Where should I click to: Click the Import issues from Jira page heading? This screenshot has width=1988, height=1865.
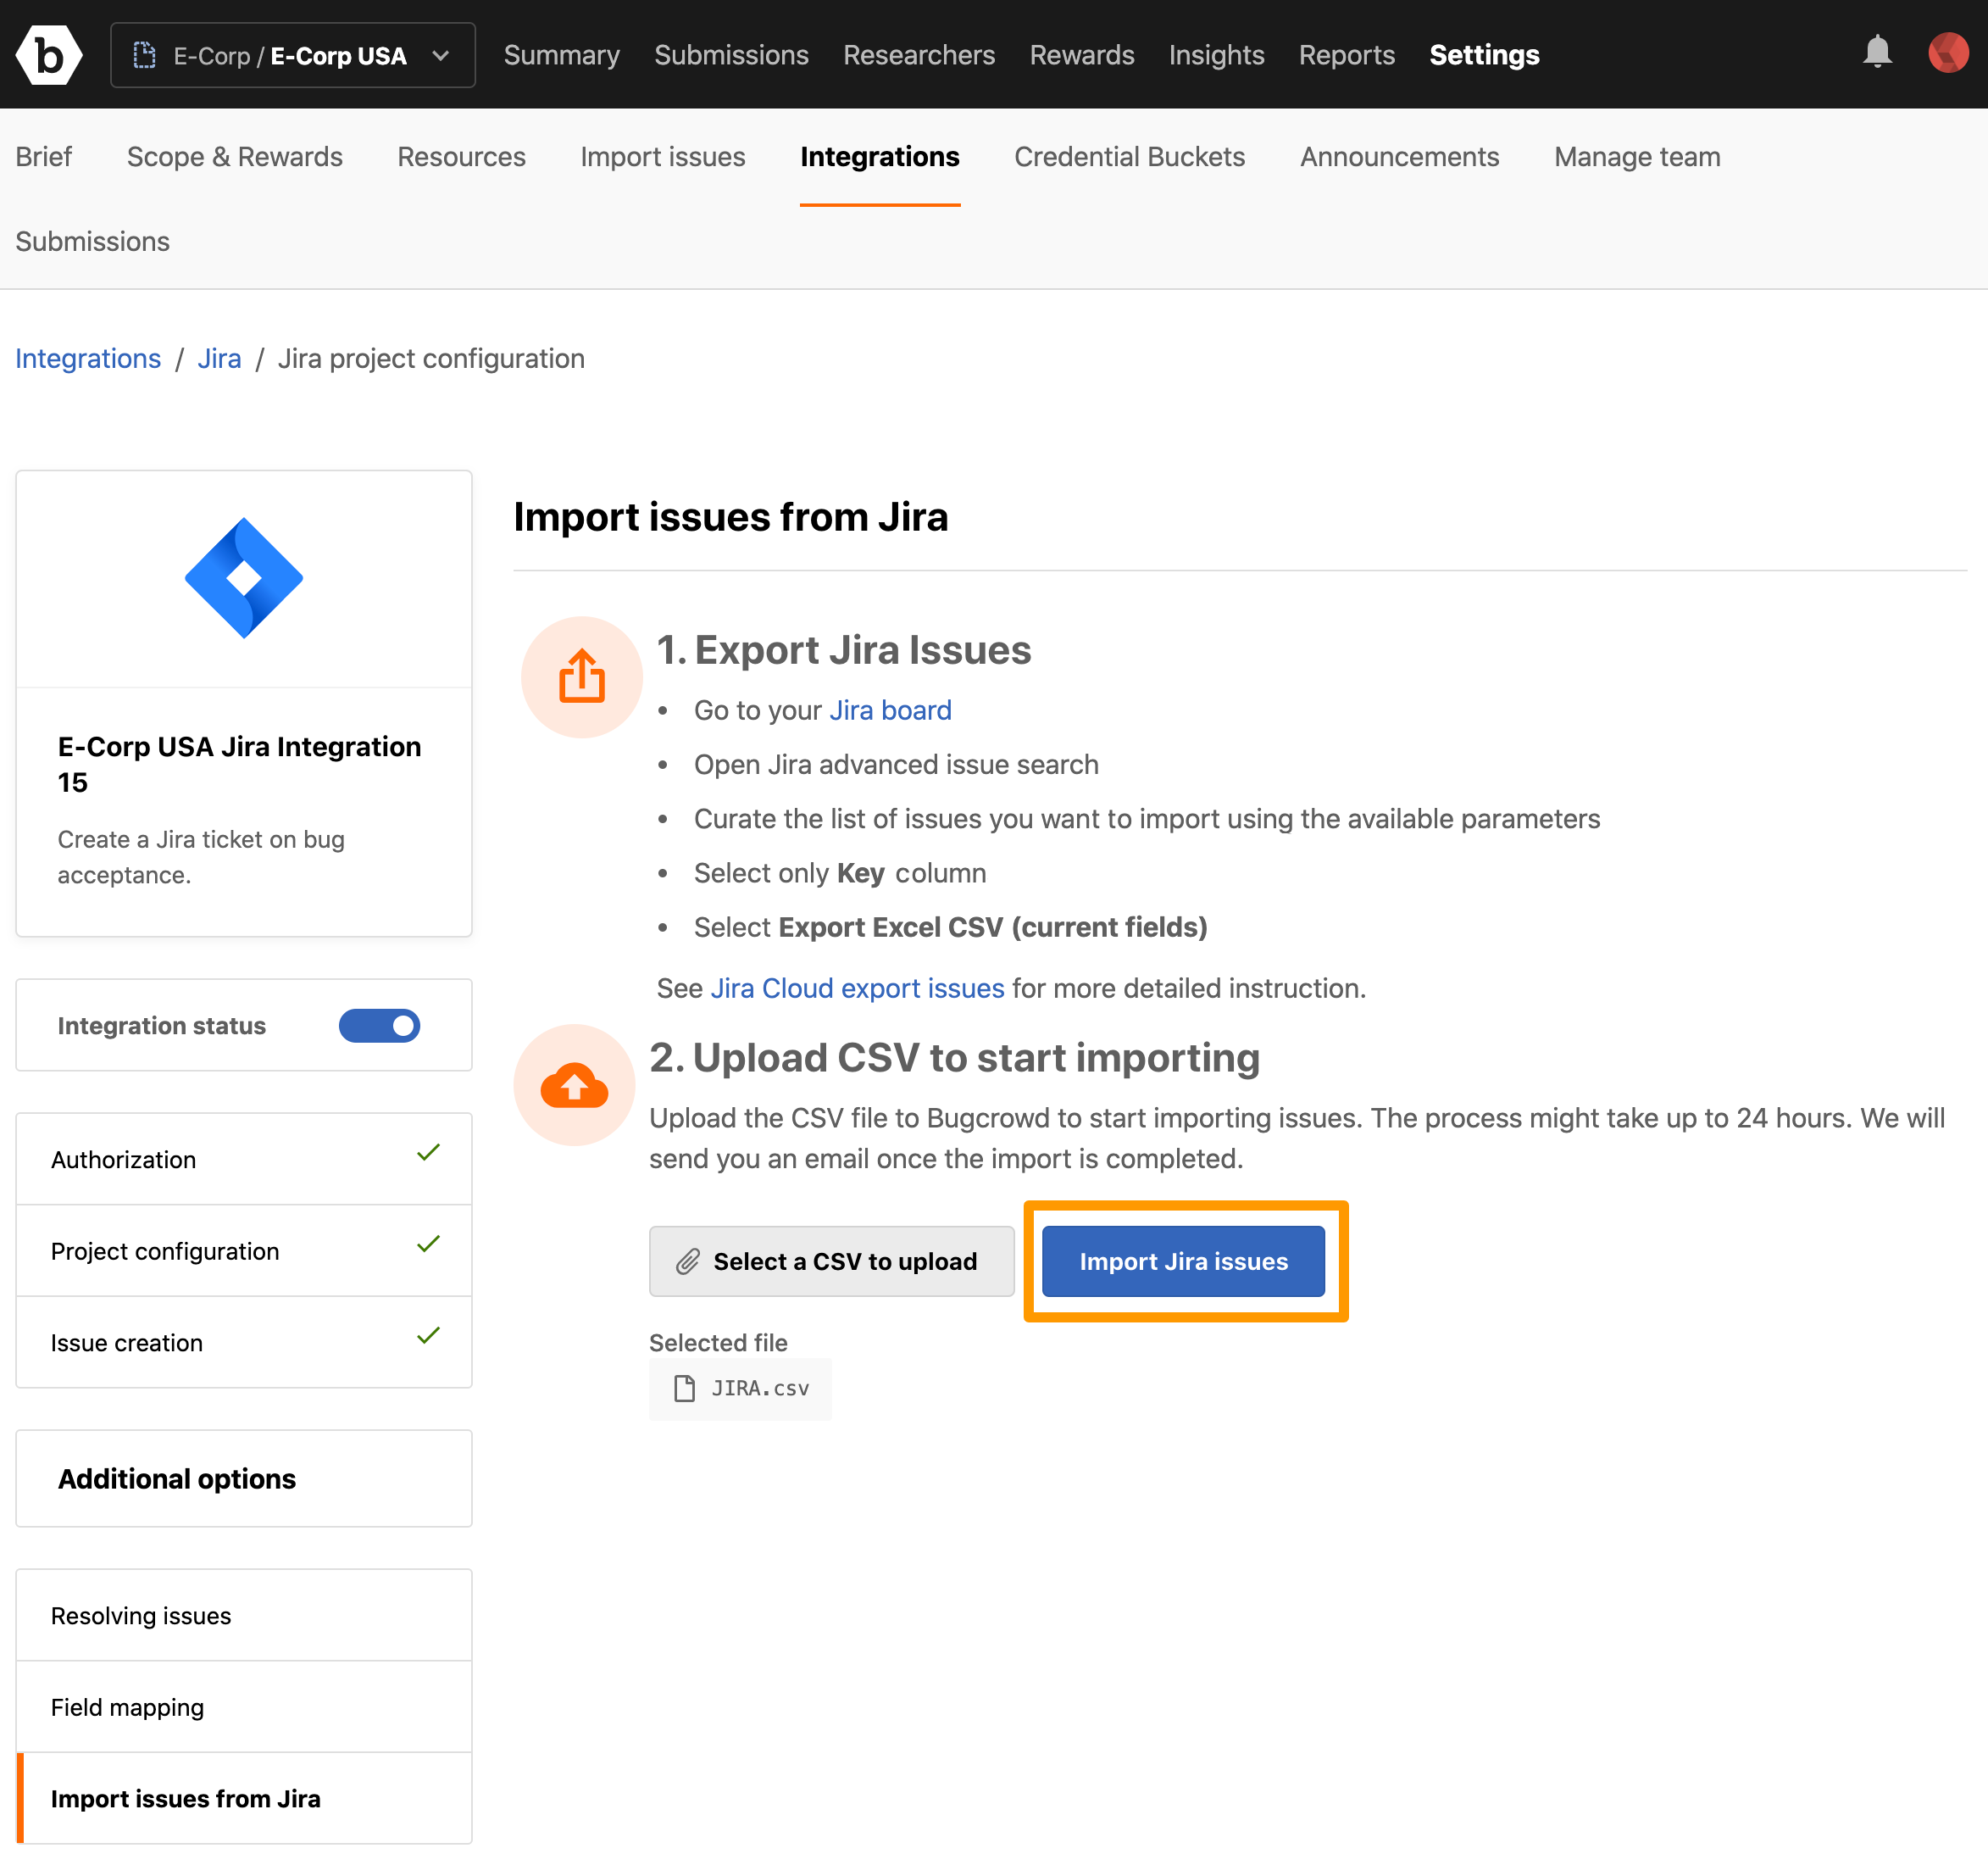coord(731,517)
